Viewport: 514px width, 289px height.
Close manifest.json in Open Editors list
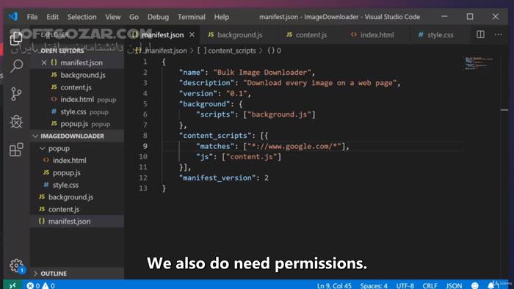(44, 62)
